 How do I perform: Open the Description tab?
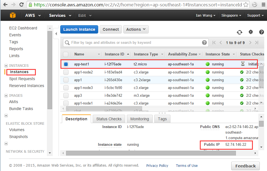pos(76,119)
